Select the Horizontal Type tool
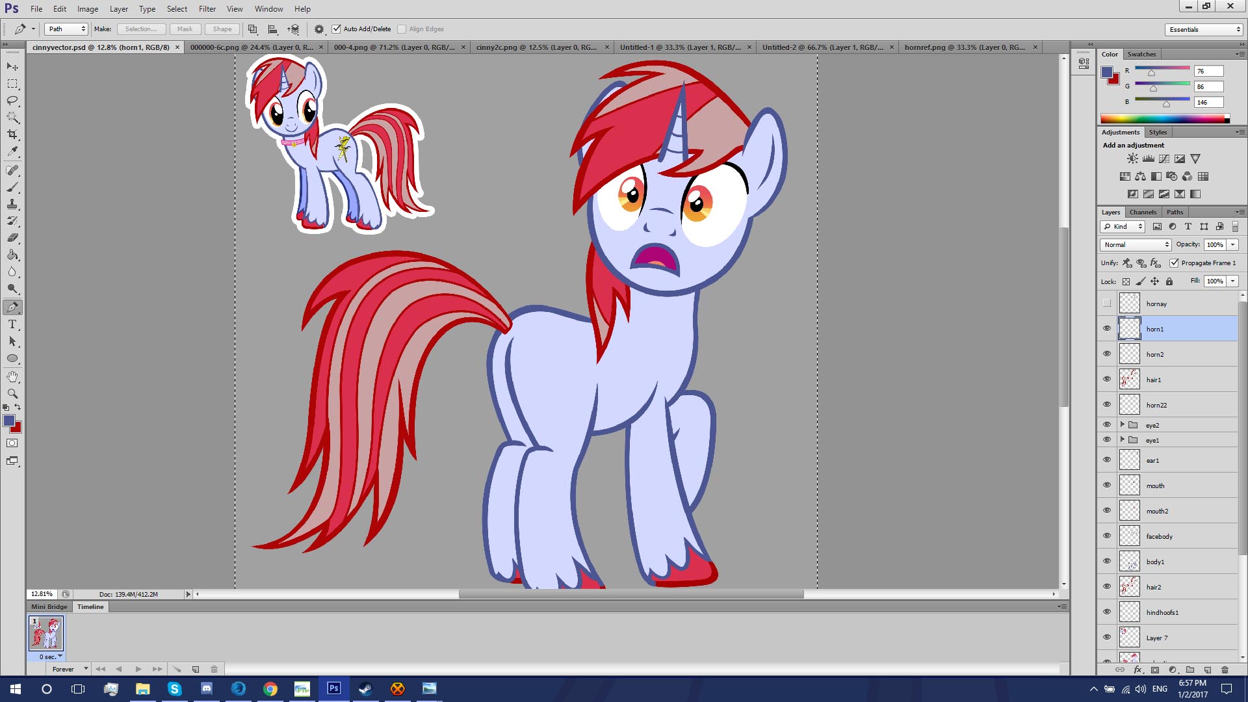 point(12,324)
